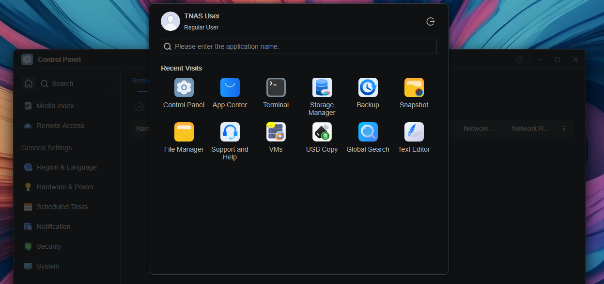Open the table column options menu

coord(564,128)
